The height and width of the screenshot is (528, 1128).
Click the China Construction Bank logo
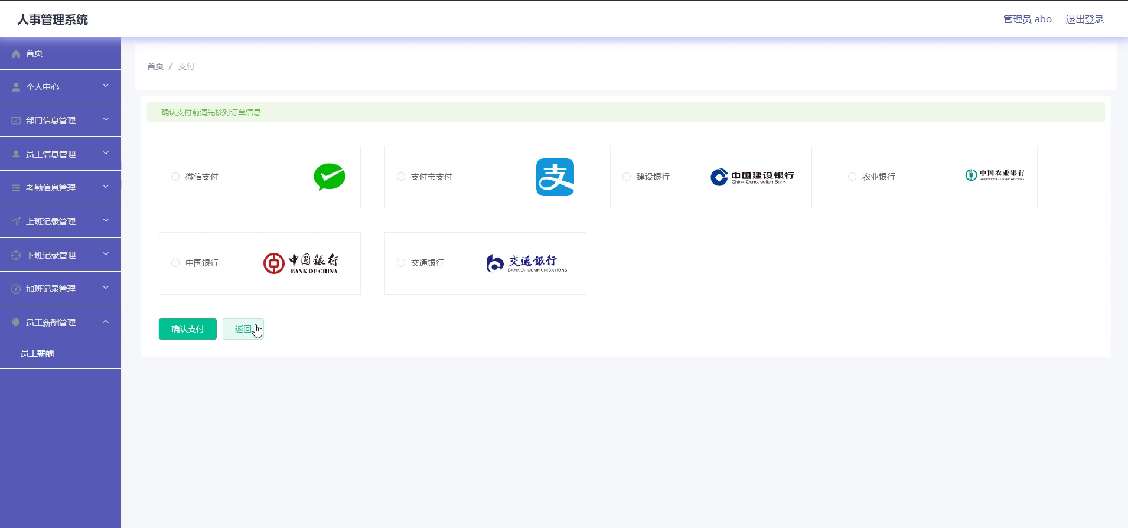[752, 177]
